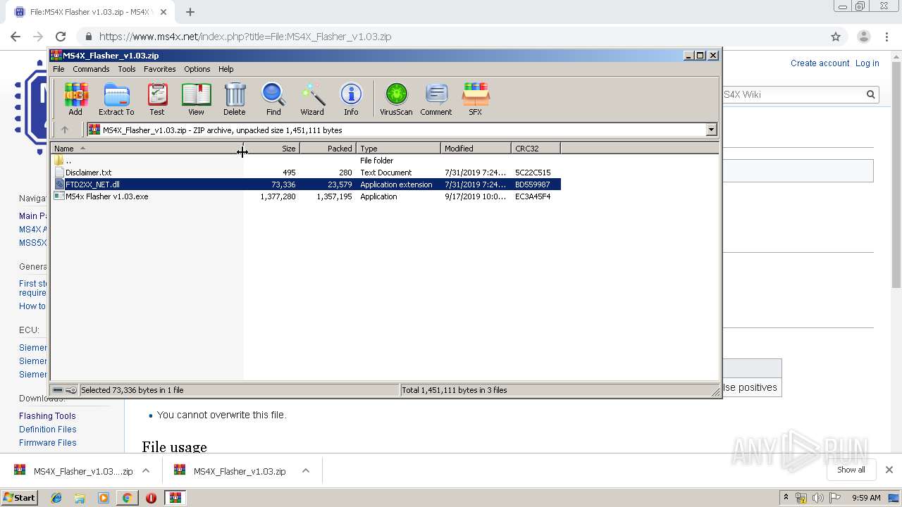Click the Test archive icon
Image resolution: width=902 pixels, height=507 pixels.
(157, 99)
